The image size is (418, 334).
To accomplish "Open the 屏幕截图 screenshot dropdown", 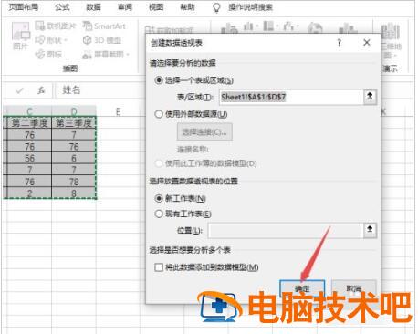I will pos(106,55).
